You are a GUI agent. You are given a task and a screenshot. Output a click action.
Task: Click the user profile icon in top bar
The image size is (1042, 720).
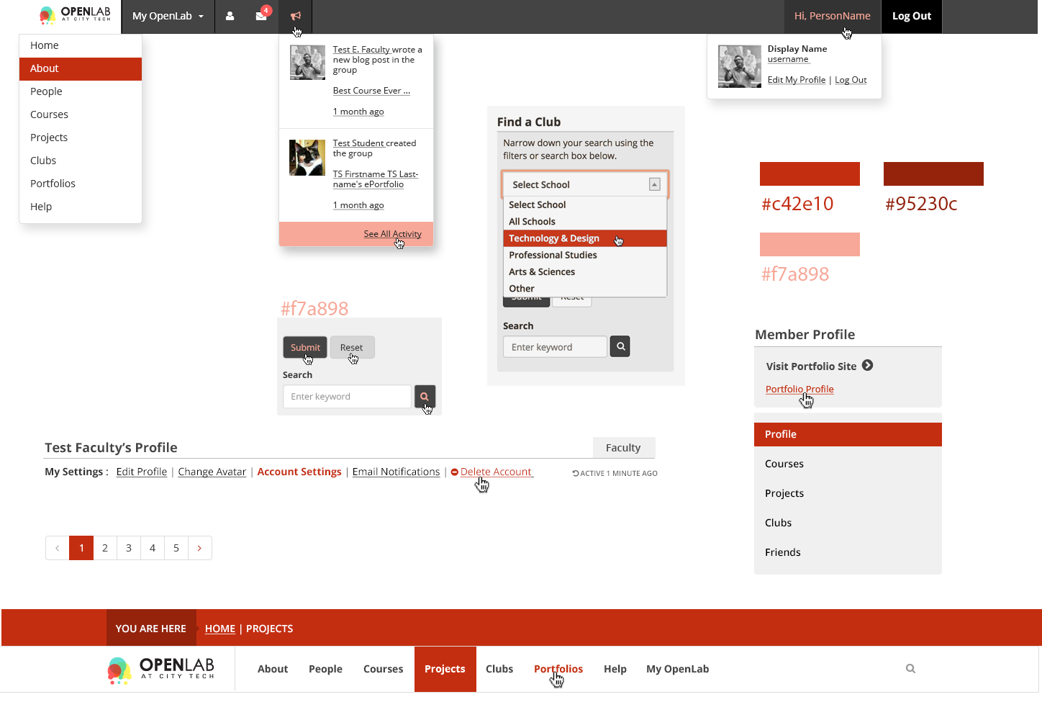tap(230, 16)
